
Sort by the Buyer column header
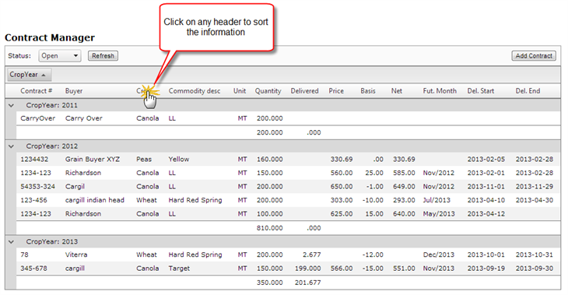point(74,91)
